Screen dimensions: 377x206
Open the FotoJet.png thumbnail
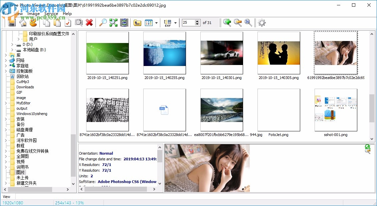tap(278, 110)
